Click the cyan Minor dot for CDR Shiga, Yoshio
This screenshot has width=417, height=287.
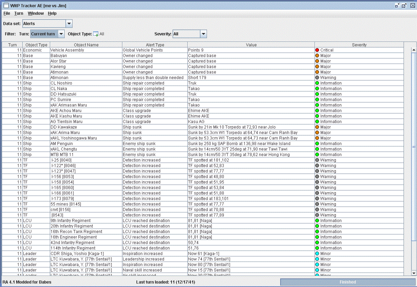tap(317, 254)
